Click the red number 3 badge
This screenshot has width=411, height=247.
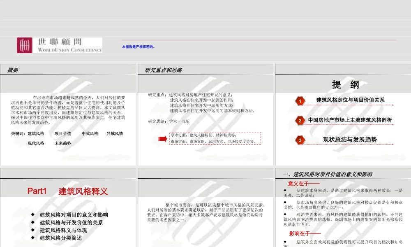coord(300,140)
